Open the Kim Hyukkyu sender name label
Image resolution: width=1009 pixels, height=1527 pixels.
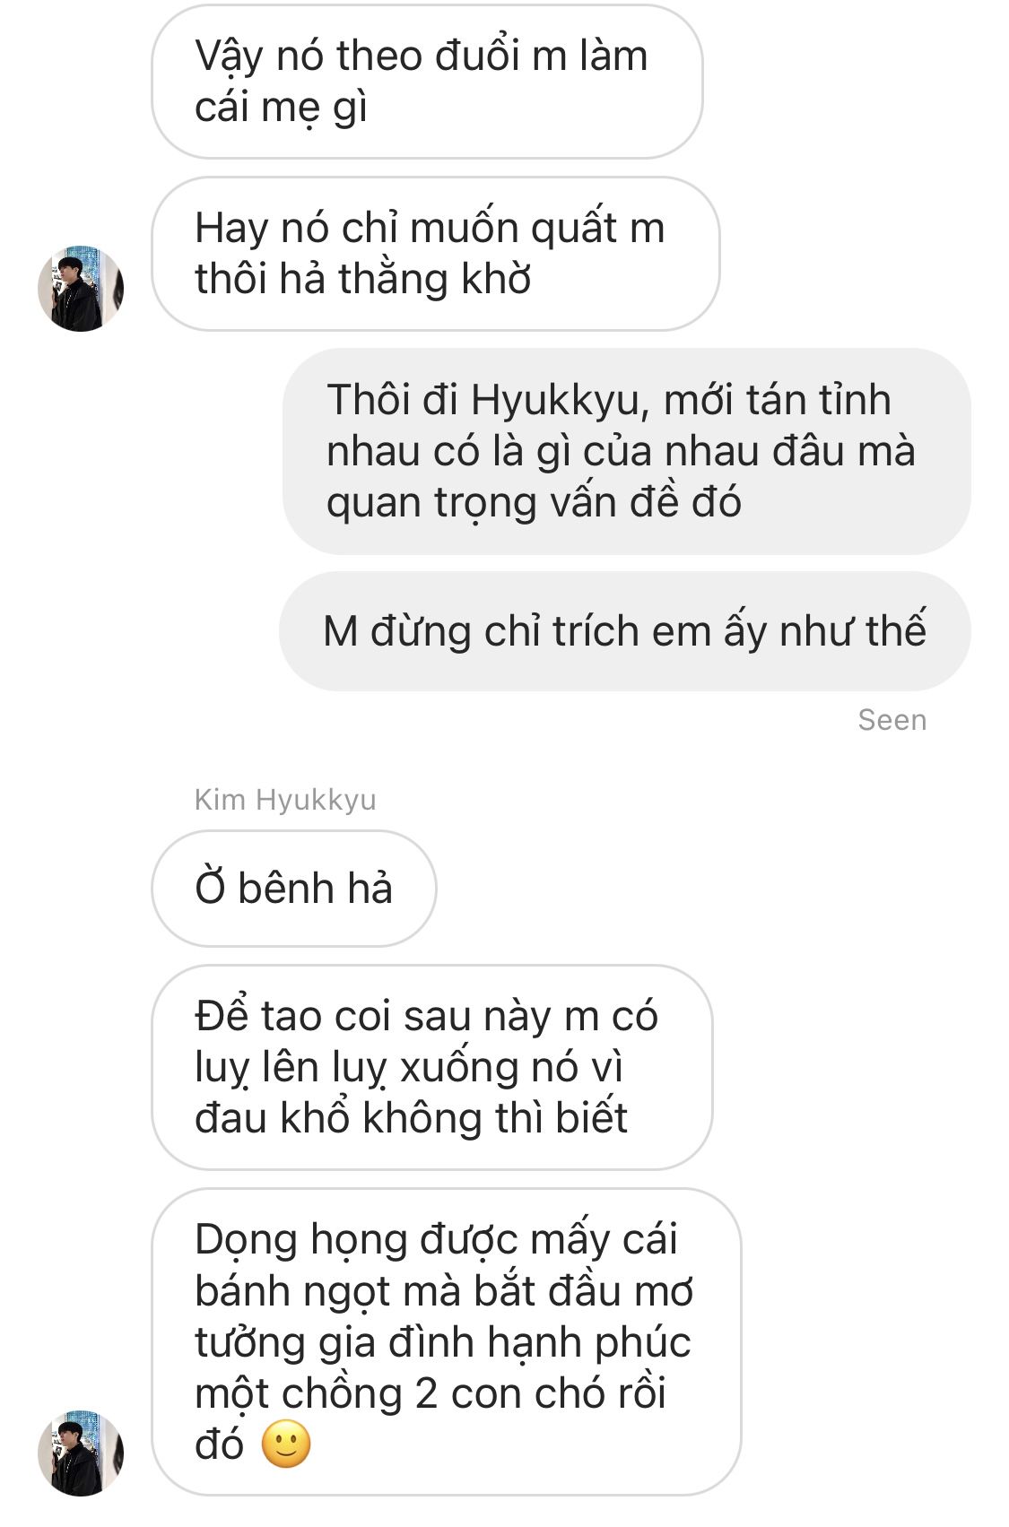pyautogui.click(x=285, y=799)
